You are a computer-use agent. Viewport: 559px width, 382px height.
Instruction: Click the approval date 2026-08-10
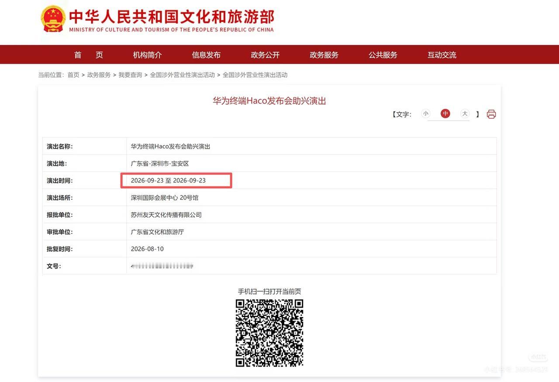pos(147,249)
